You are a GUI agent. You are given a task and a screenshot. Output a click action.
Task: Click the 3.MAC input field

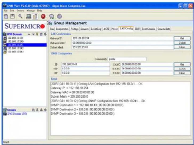tap(147, 73)
